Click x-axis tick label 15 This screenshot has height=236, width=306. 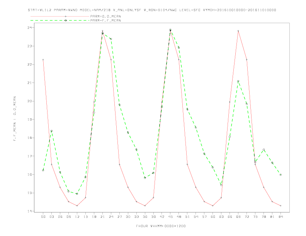[85, 217]
